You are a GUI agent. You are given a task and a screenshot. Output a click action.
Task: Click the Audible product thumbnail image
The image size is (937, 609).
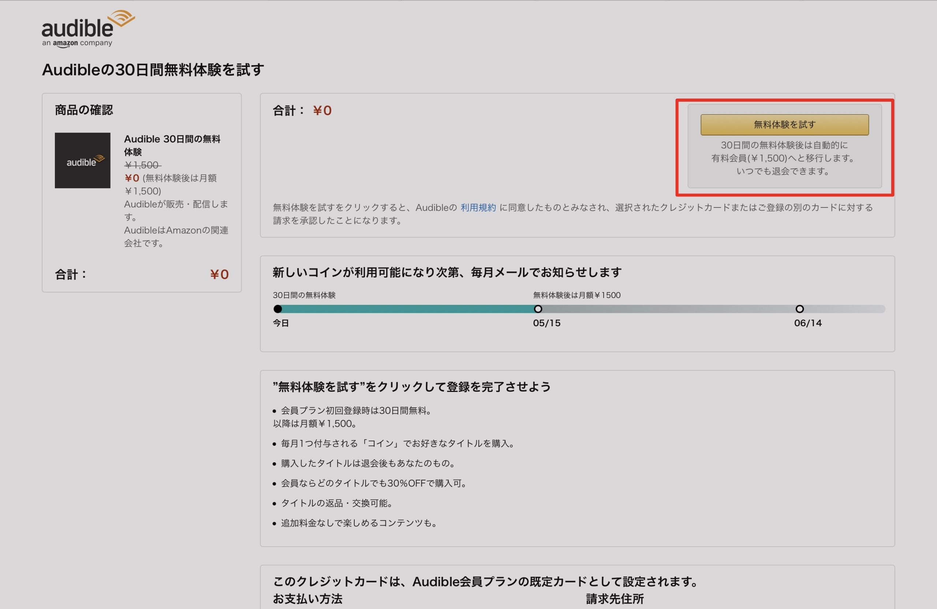tap(82, 160)
